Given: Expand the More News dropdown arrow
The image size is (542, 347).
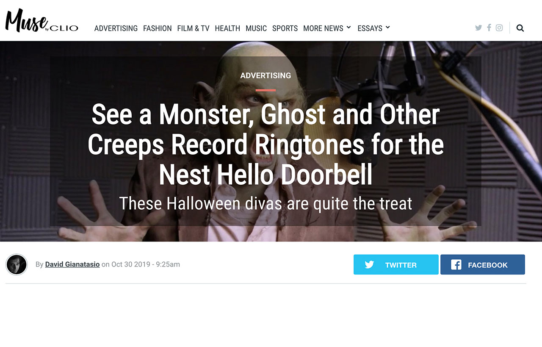Looking at the screenshot, I should (x=348, y=28).
